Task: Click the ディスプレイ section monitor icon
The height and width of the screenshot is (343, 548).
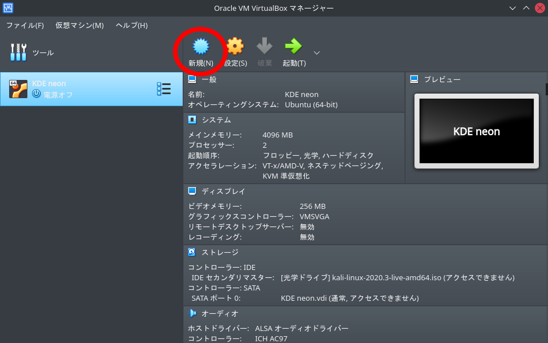Action: click(x=192, y=191)
